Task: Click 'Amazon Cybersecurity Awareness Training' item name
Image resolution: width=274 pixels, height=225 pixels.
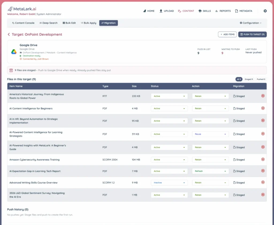Action: 35,160
